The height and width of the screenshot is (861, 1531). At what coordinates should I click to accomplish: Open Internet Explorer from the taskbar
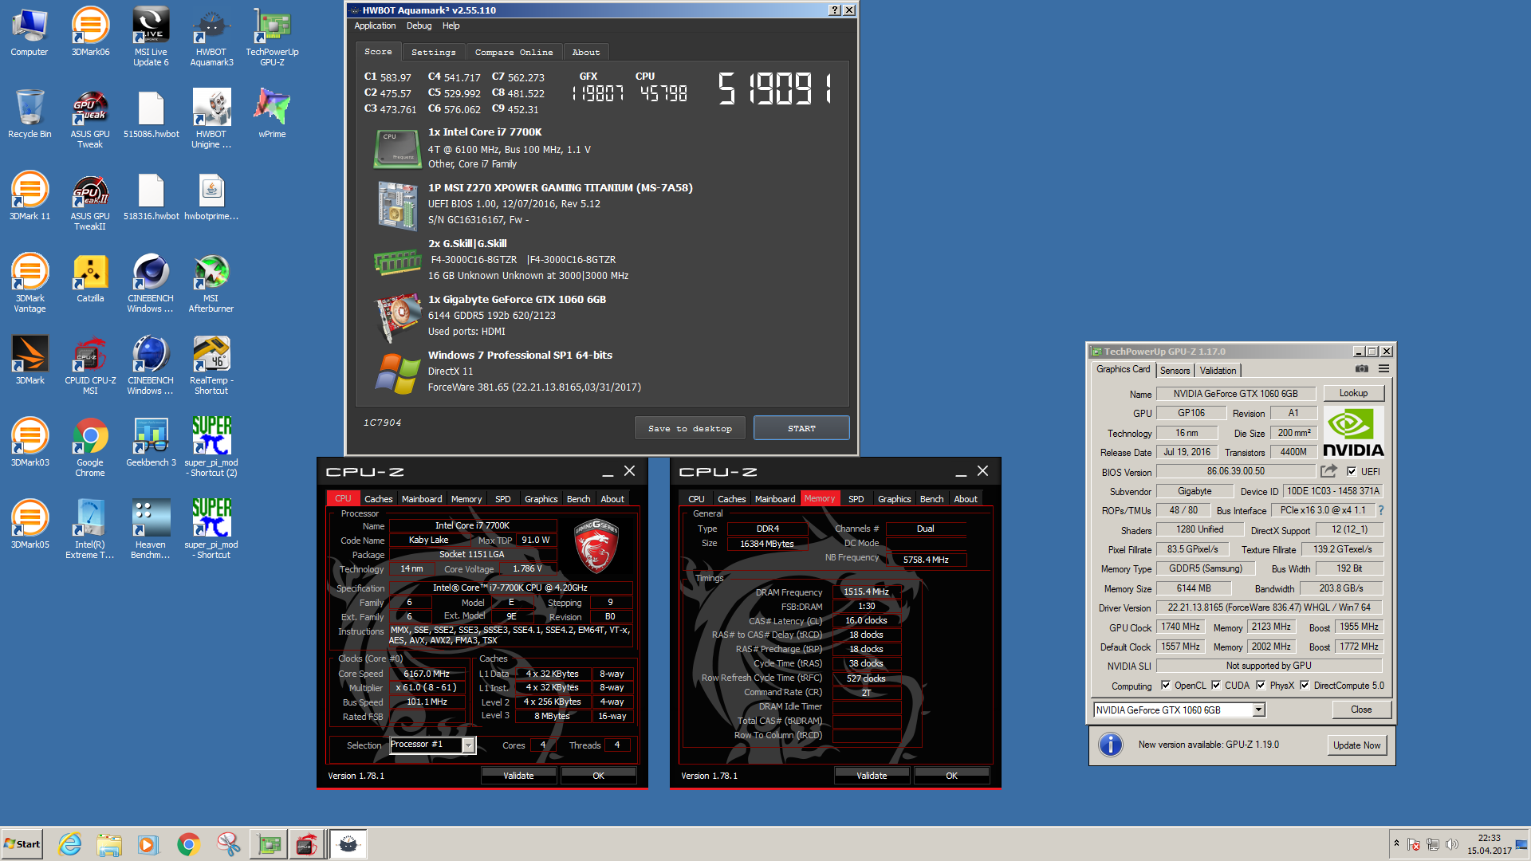(70, 844)
